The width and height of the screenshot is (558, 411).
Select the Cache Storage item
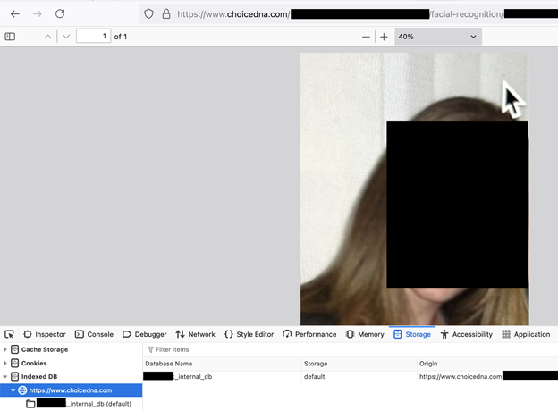click(x=45, y=349)
